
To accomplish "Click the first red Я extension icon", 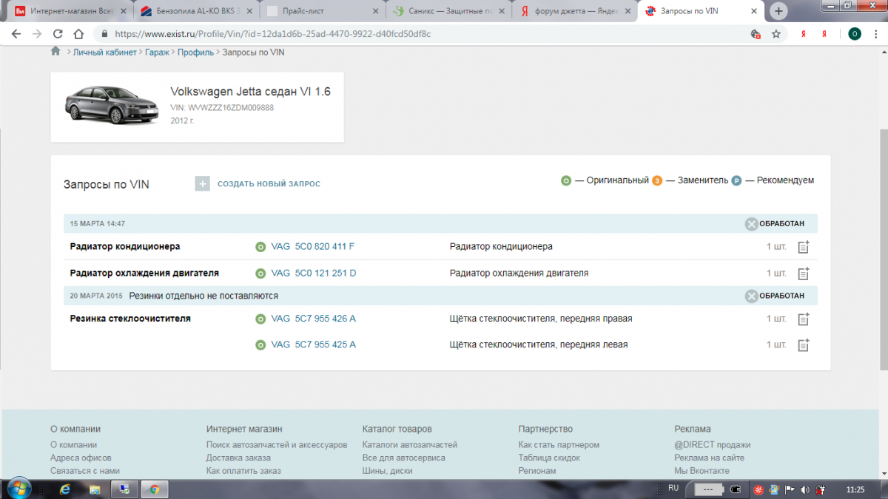I will tap(803, 34).
